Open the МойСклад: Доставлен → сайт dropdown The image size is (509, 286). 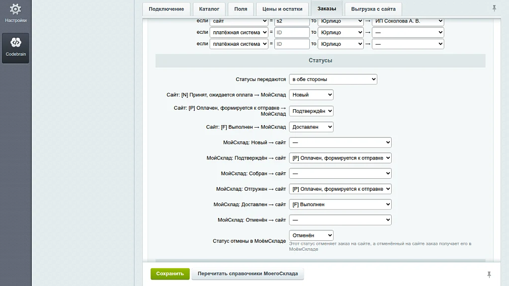[x=340, y=204]
